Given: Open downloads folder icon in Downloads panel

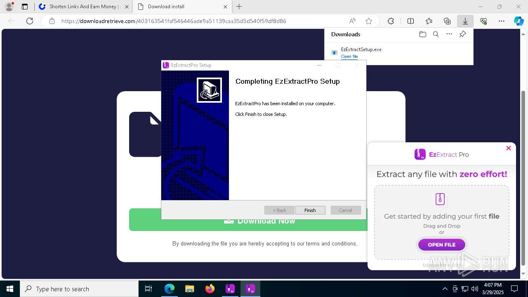Looking at the screenshot, I should click(422, 34).
